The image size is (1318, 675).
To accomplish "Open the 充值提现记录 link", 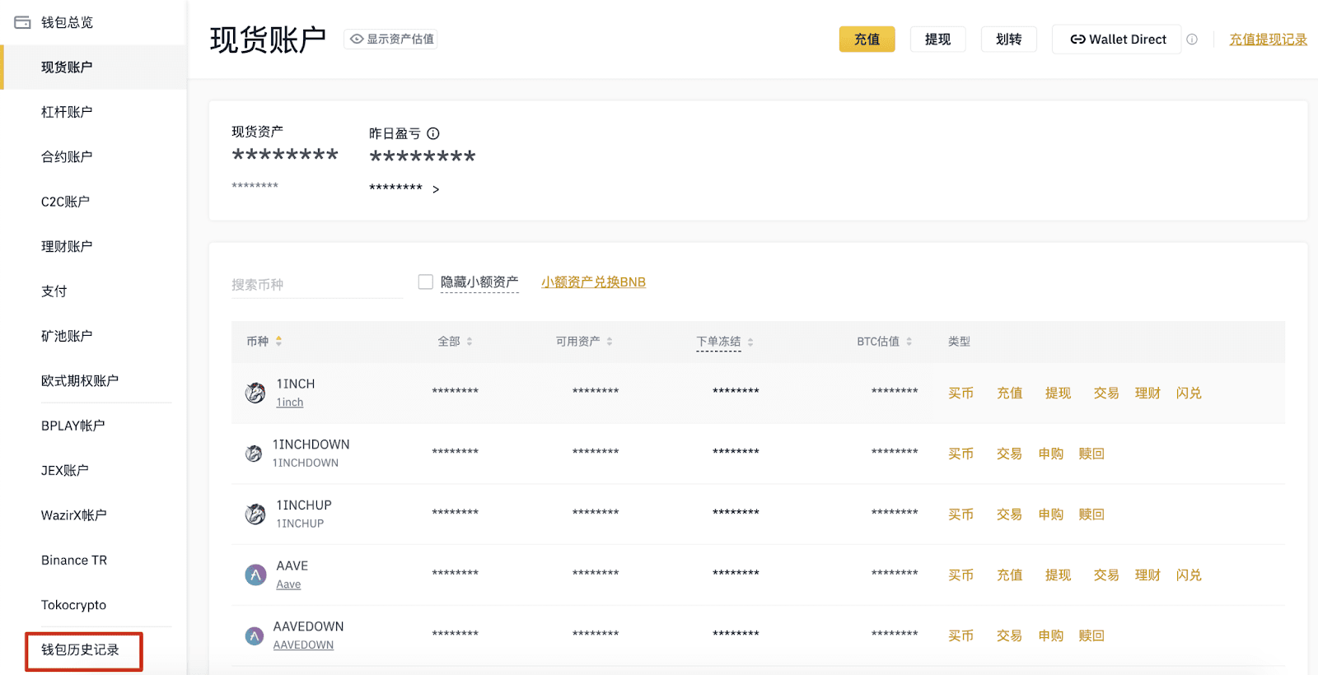I will pyautogui.click(x=1268, y=40).
